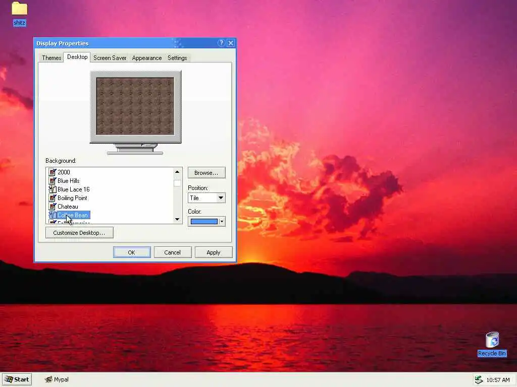
Task: Open the Start menu
Action: [17, 379]
